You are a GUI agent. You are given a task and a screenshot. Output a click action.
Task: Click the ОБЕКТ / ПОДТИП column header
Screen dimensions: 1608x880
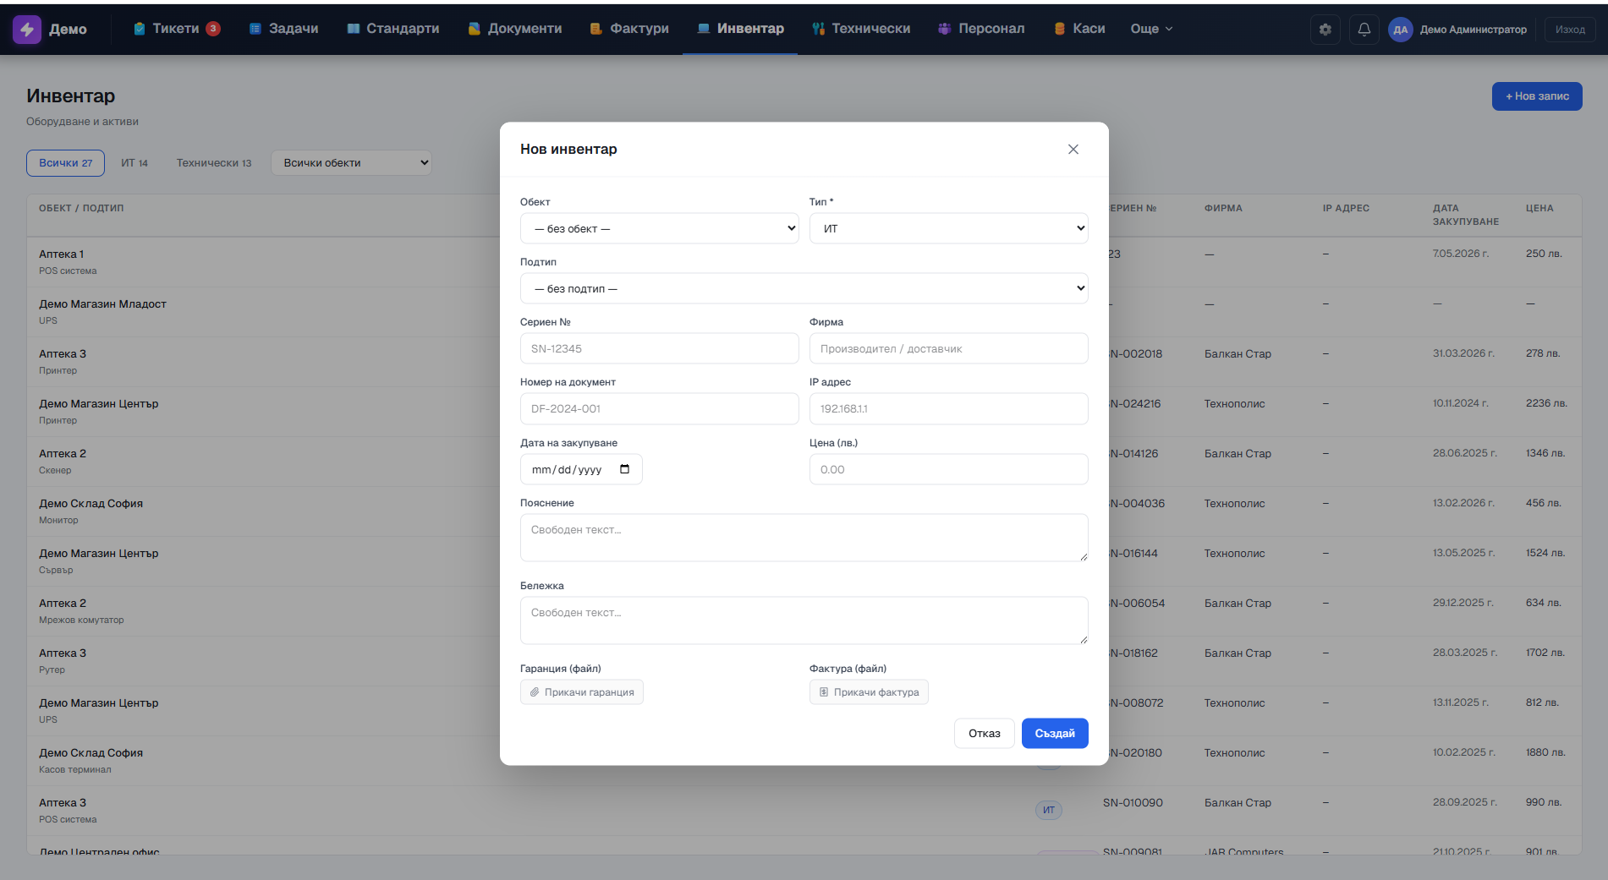point(81,208)
